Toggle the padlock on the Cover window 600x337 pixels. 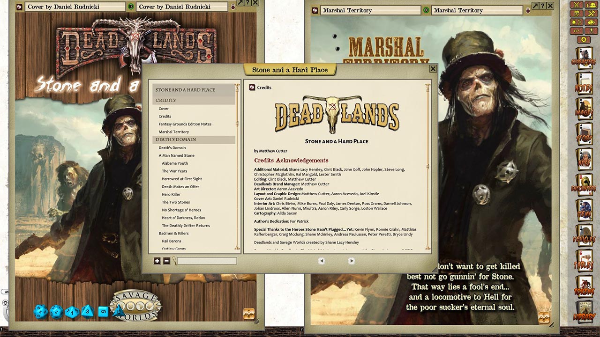(233, 7)
